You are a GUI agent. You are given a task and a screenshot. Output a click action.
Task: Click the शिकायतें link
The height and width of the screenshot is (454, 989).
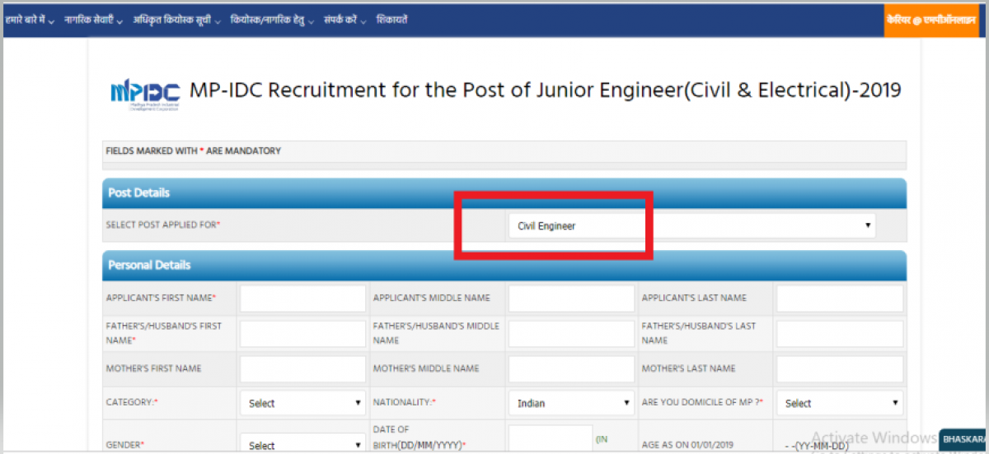(391, 20)
